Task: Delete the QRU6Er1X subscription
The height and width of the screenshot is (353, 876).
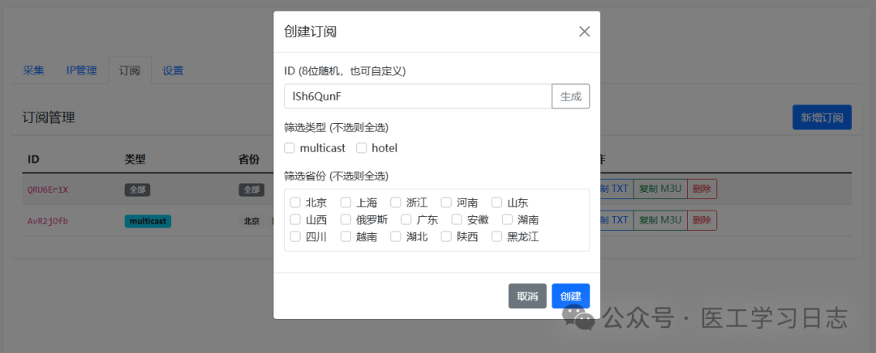Action: pos(702,189)
